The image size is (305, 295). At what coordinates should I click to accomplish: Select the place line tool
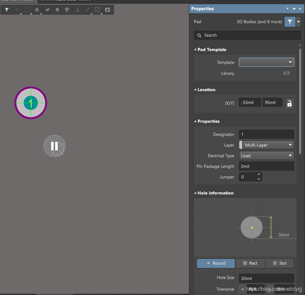pyautogui.click(x=87, y=10)
